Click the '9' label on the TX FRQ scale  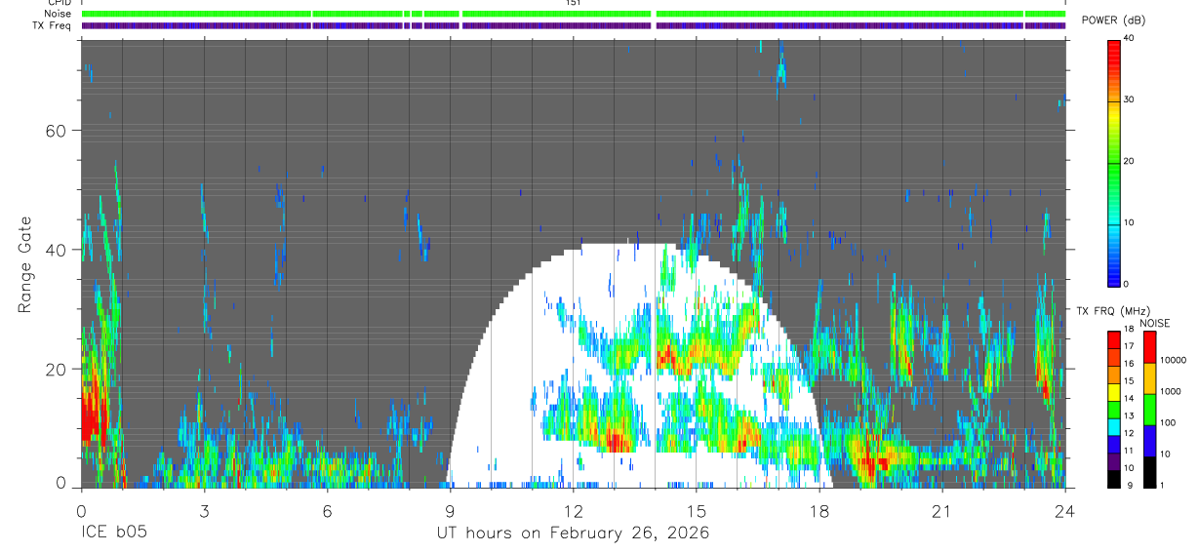pyautogui.click(x=1128, y=485)
